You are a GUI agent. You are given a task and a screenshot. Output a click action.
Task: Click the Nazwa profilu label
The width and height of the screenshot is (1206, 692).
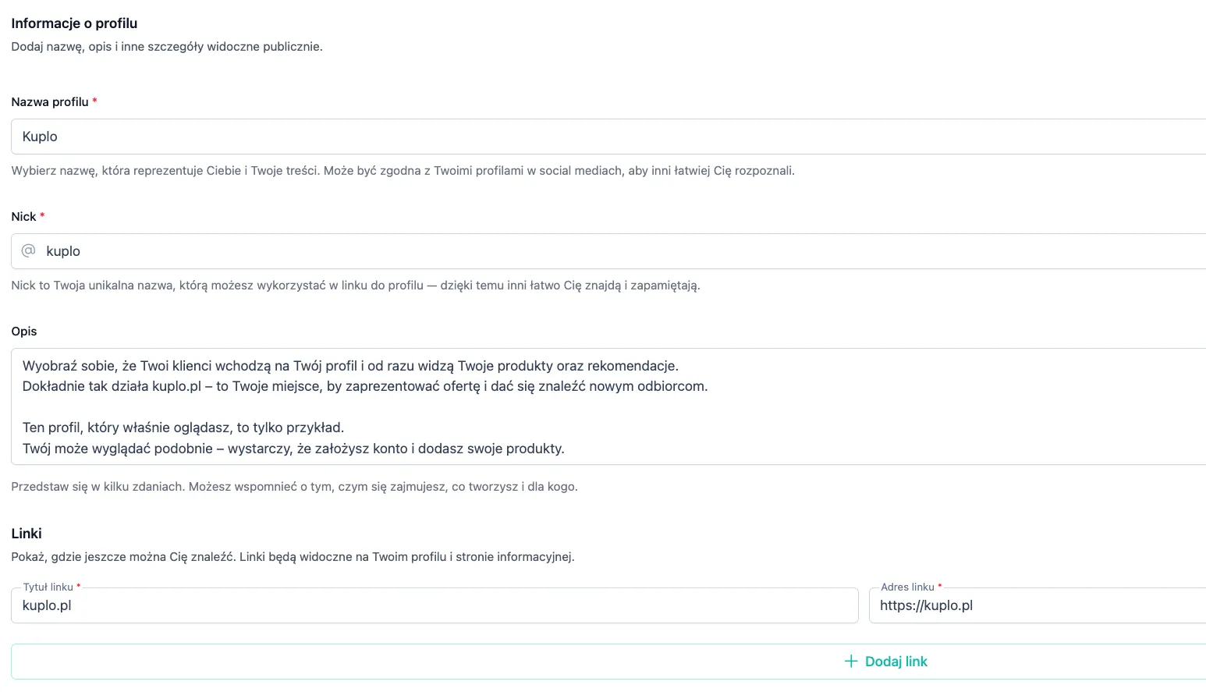pos(50,102)
